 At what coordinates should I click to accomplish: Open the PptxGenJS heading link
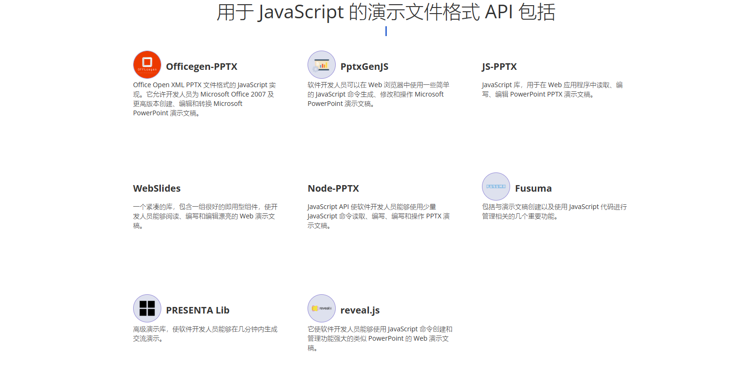tap(364, 67)
